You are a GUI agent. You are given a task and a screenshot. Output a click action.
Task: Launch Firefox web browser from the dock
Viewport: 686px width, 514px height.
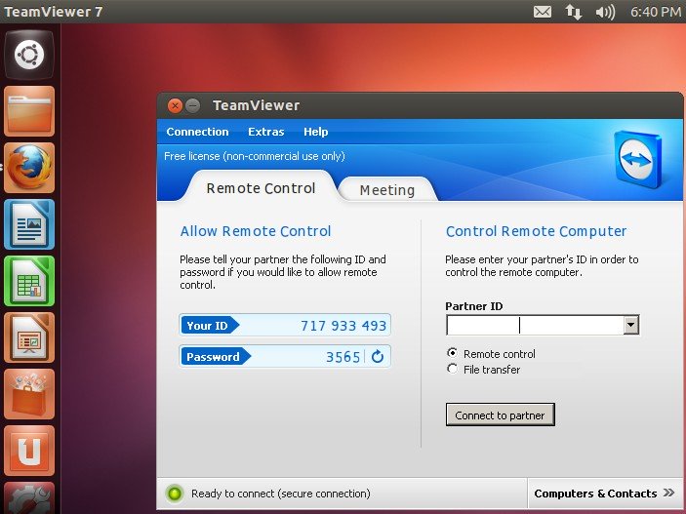pos(29,168)
